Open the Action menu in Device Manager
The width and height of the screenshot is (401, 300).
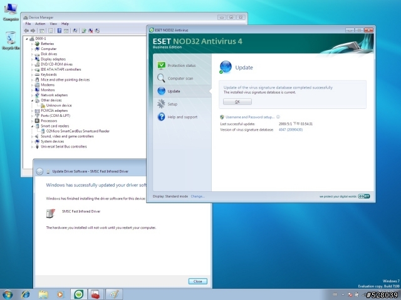(40, 24)
